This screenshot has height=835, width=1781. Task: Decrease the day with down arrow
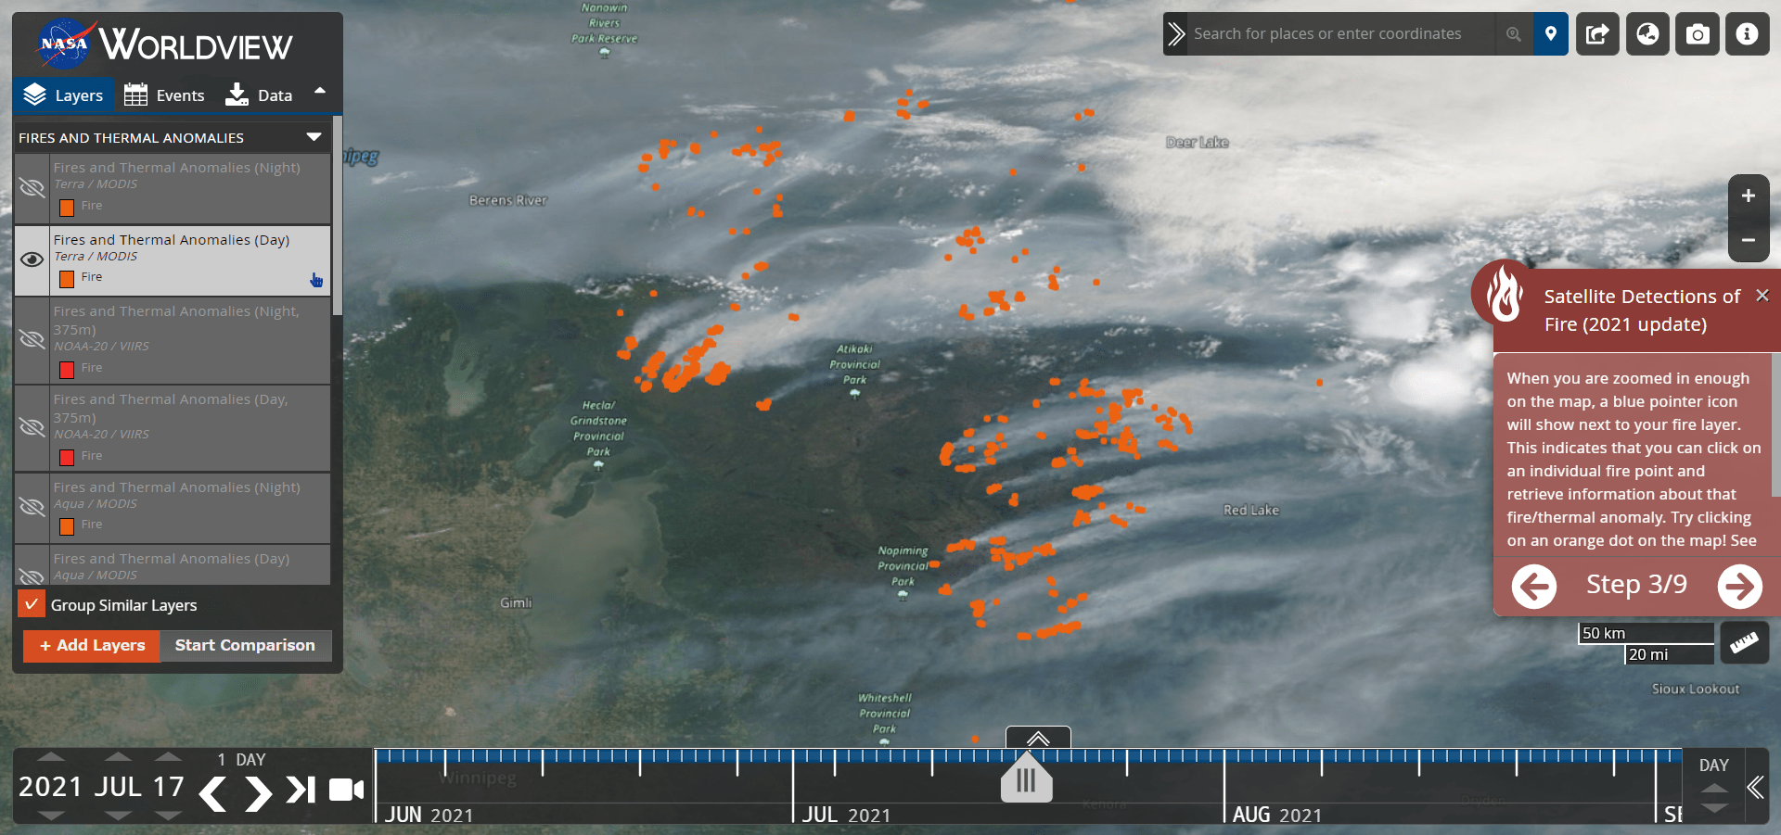click(168, 816)
